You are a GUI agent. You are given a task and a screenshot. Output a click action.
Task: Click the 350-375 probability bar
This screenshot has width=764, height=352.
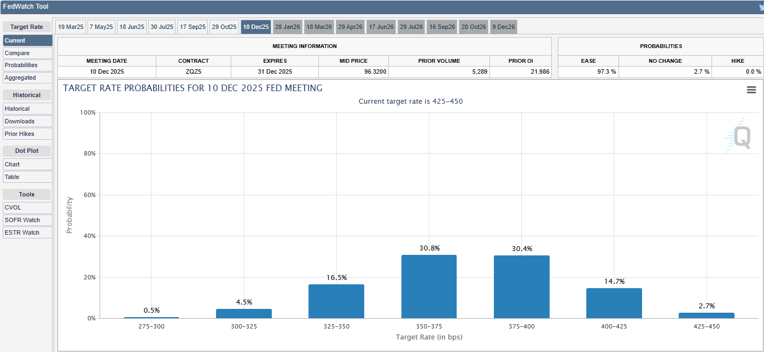429,287
